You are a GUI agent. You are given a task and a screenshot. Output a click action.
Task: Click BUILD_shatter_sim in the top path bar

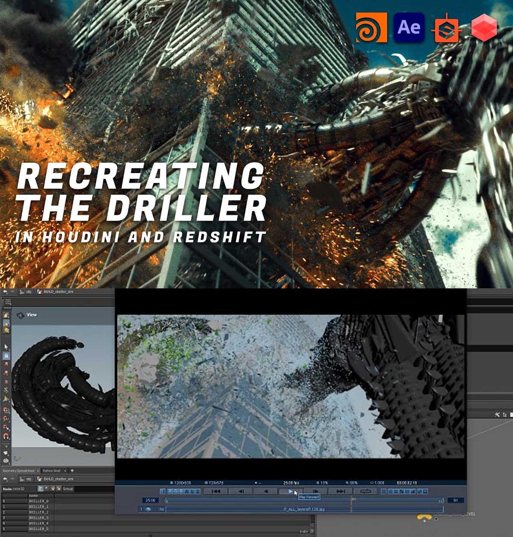click(x=58, y=292)
